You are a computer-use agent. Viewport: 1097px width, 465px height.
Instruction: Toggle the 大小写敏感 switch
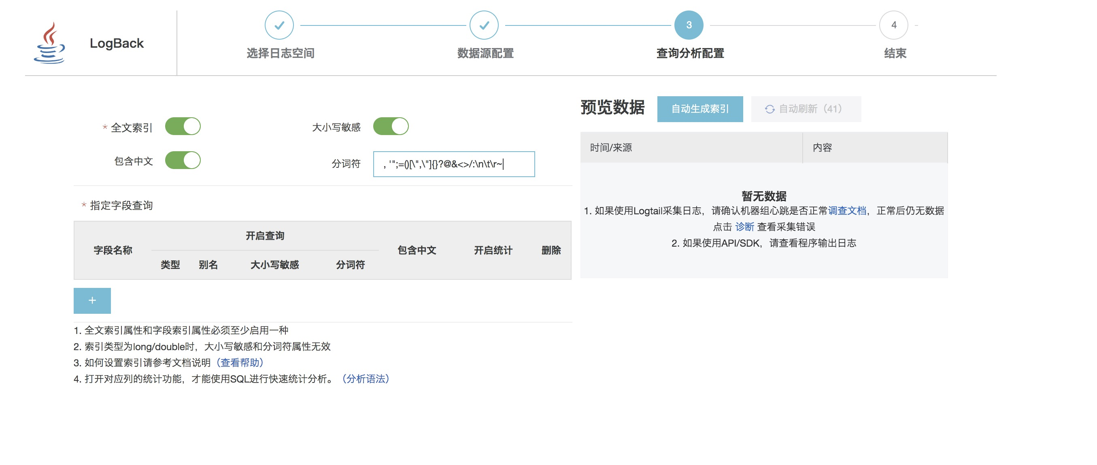point(391,126)
